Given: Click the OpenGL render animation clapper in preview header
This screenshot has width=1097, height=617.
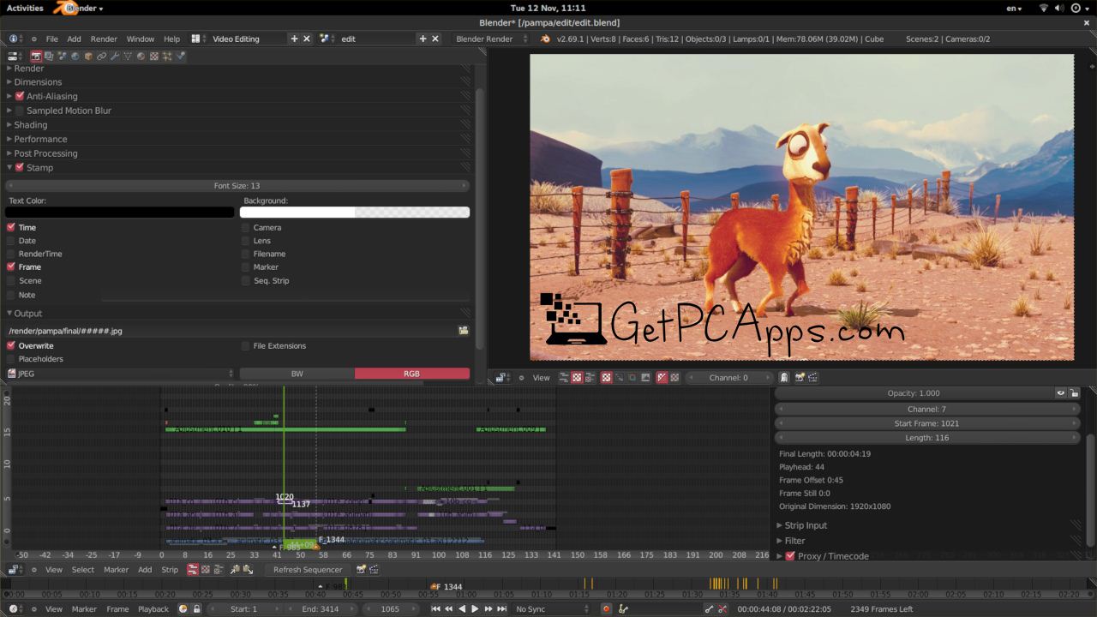Looking at the screenshot, I should pyautogui.click(x=812, y=378).
